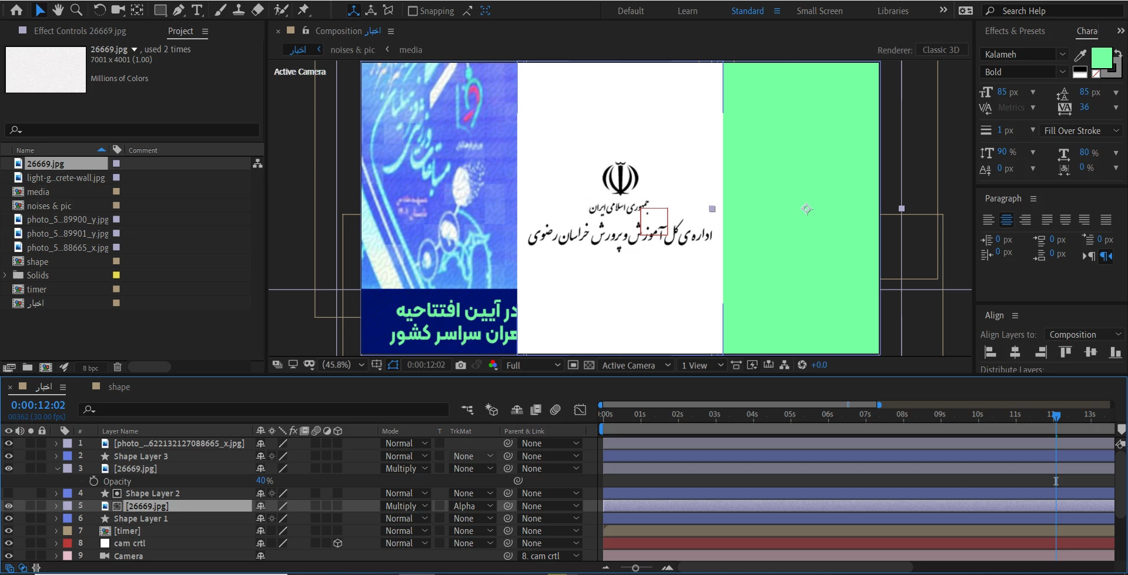Click the green fill color swatch
This screenshot has height=575, width=1128.
[x=1101, y=58]
